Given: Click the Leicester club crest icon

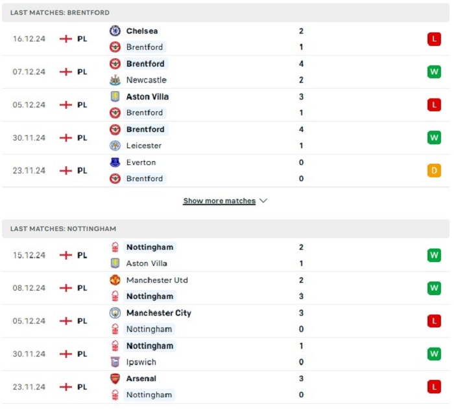Looking at the screenshot, I should [x=115, y=146].
